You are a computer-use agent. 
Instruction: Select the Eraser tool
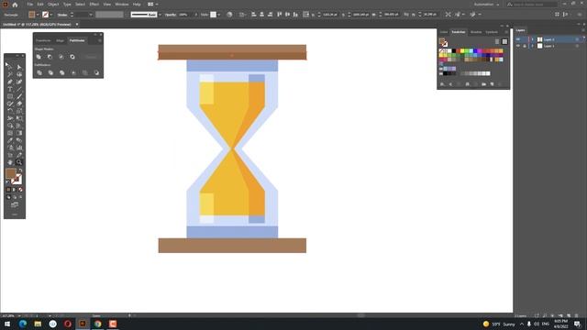tap(19, 104)
